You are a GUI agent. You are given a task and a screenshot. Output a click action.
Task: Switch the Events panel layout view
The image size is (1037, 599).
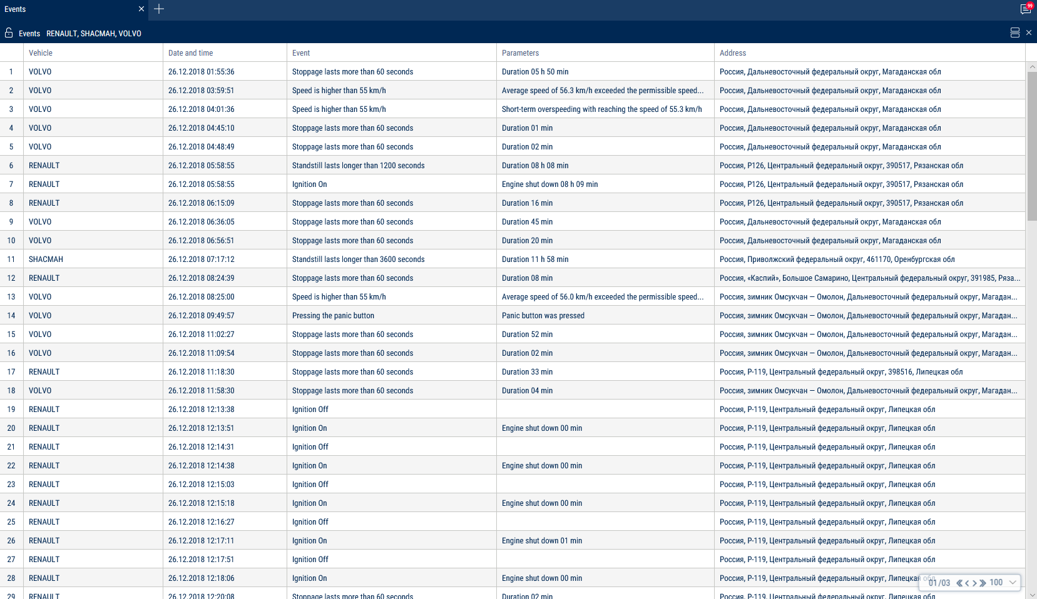(x=1015, y=33)
